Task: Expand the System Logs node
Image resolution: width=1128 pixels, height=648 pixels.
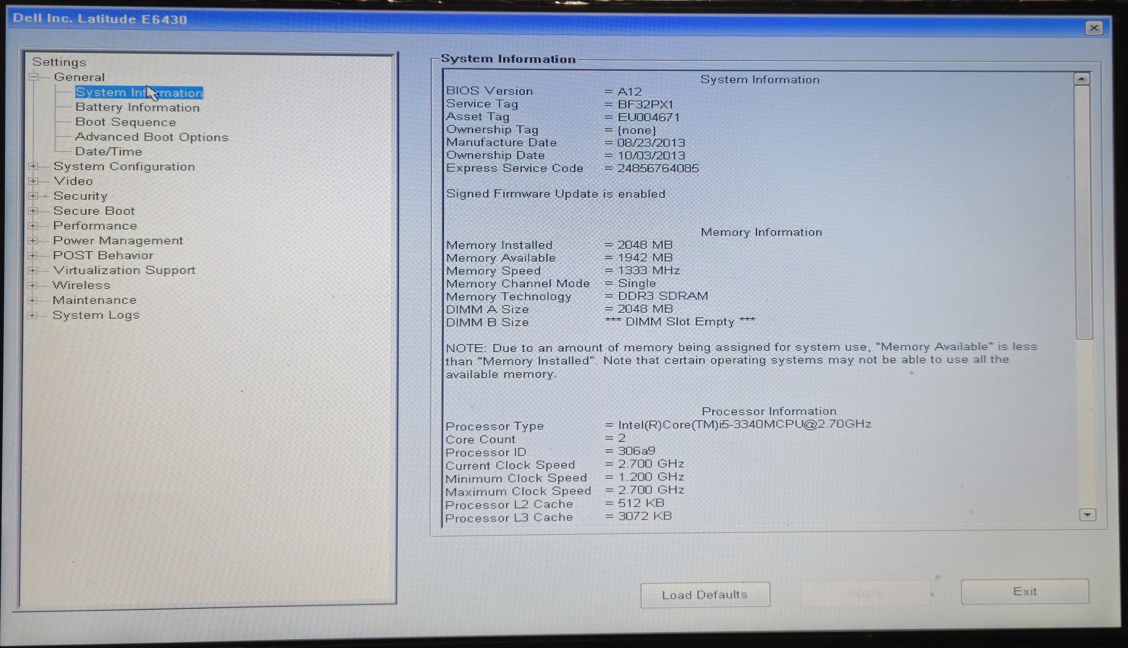Action: [x=32, y=315]
